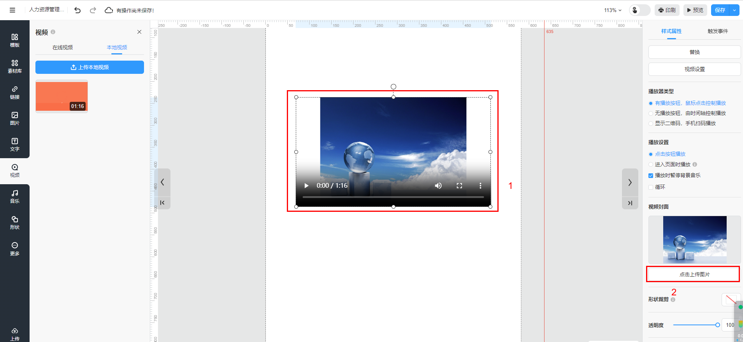Collapse the left panel with chevron arrow
The height and width of the screenshot is (342, 743).
click(x=162, y=182)
